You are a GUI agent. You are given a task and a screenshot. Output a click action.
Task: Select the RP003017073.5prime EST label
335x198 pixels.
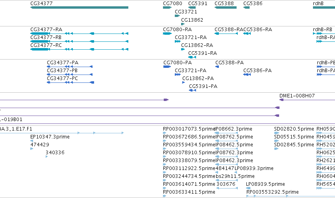(x=189, y=129)
